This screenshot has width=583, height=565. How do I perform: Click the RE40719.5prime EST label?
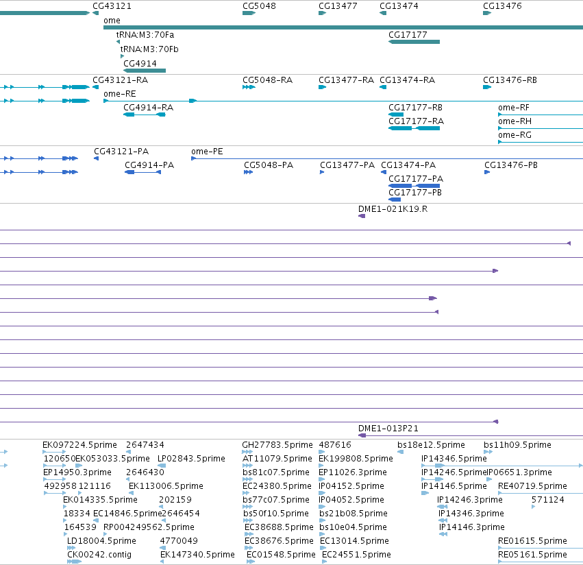point(532,486)
